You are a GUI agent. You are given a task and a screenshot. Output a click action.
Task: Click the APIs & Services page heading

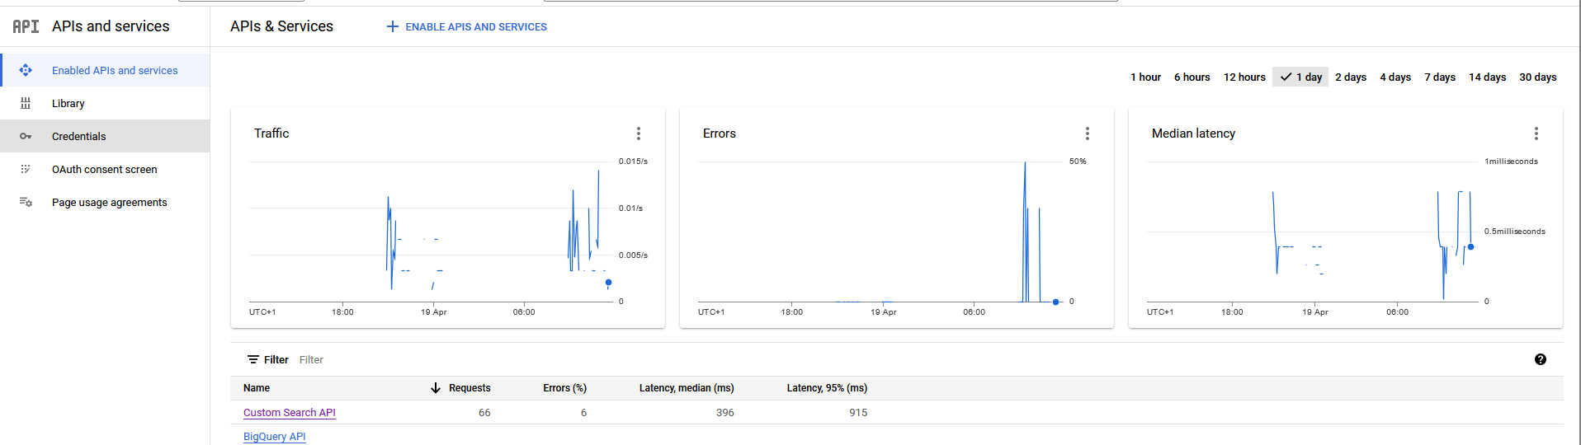coord(281,26)
